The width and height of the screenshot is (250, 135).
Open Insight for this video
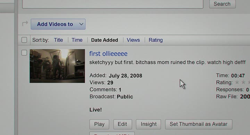pos(149,124)
